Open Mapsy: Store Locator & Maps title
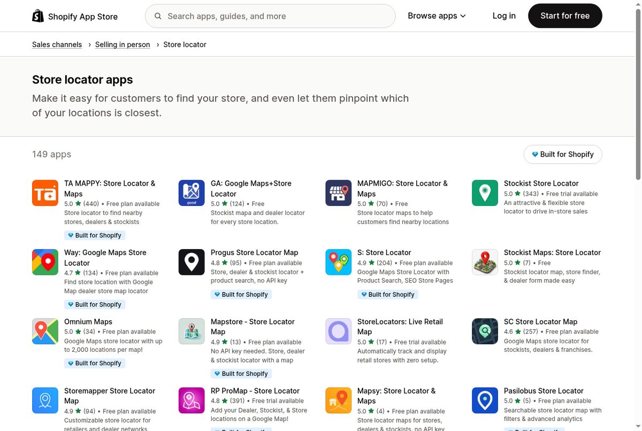 396,396
